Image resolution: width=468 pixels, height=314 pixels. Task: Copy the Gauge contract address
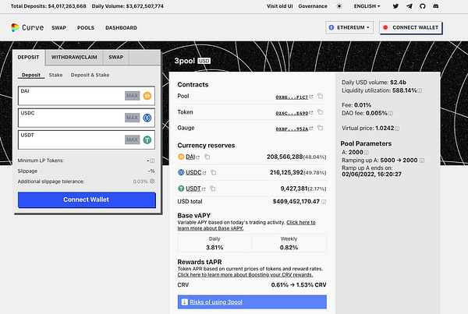click(321, 128)
